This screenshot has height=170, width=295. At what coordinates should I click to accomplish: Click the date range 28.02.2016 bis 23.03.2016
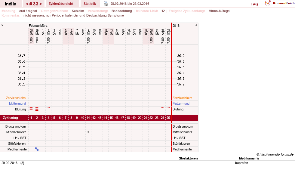pos(130,4)
